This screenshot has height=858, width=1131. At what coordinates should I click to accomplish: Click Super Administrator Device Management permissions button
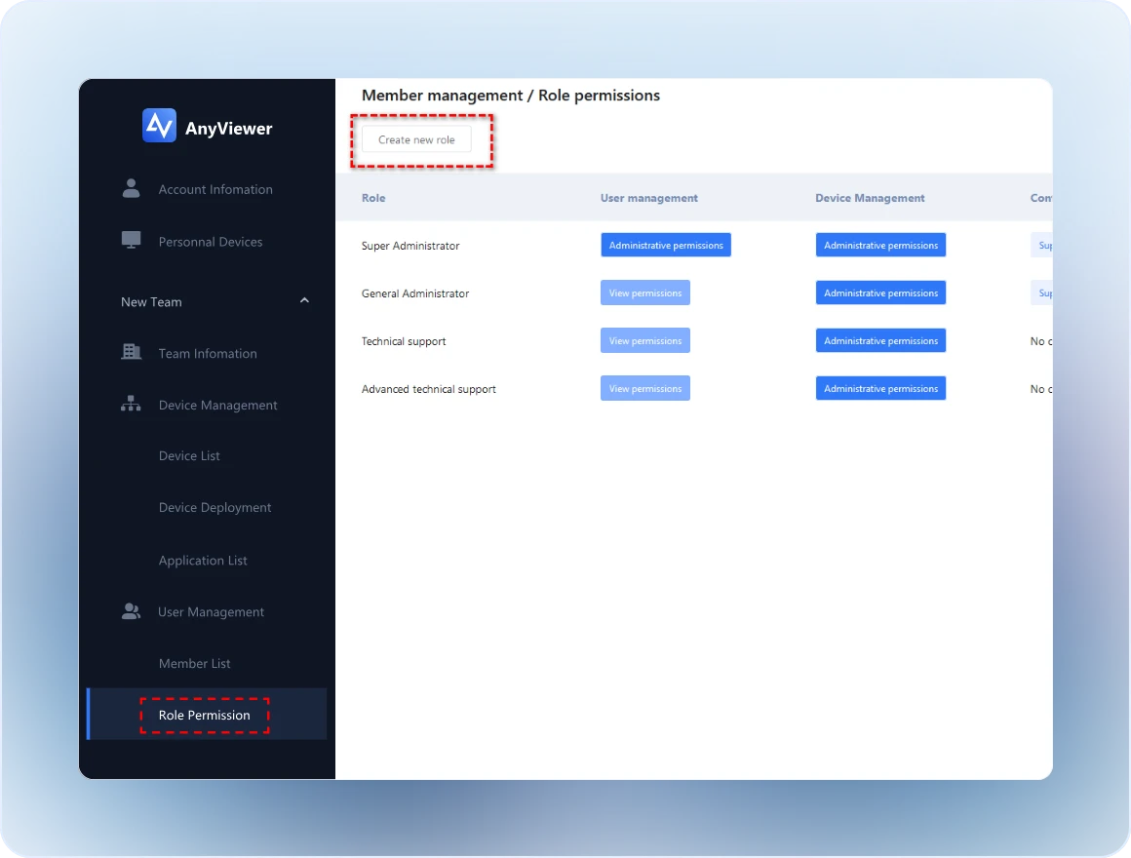[x=880, y=246]
